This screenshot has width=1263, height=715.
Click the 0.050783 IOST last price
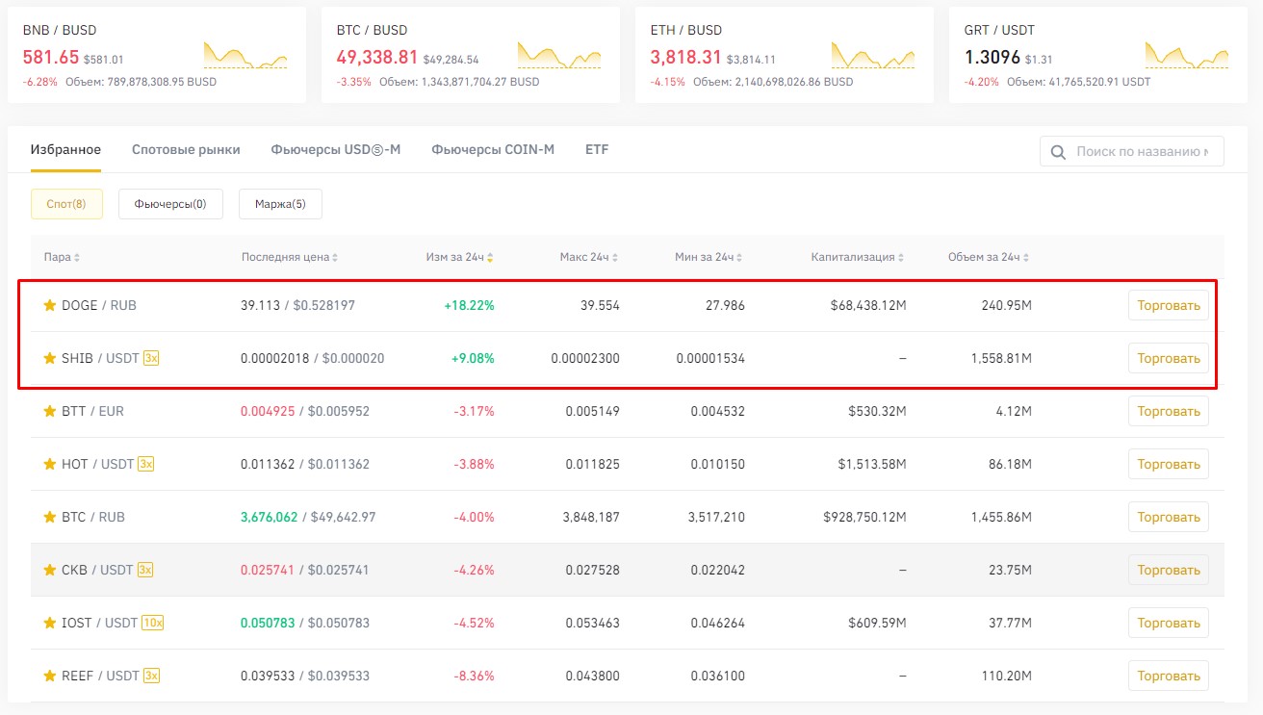point(268,623)
